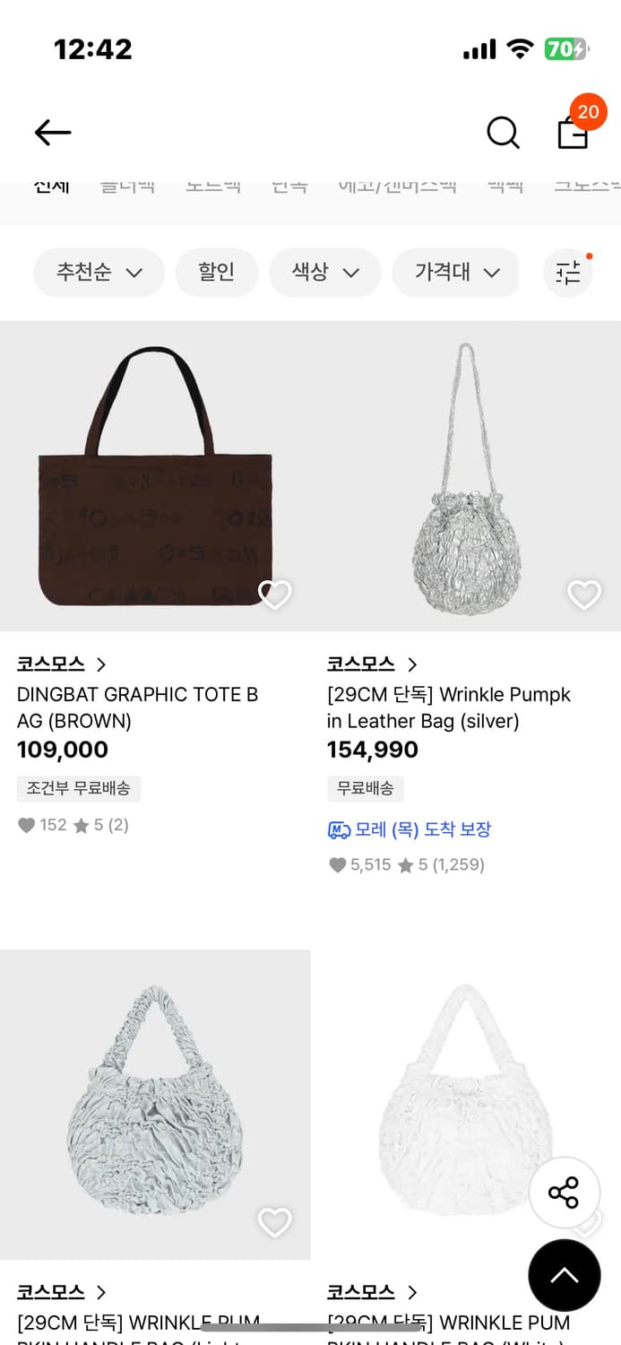Image resolution: width=621 pixels, height=1345 pixels.
Task: Favorite the light blue wrinkle handle bag
Action: click(x=273, y=1222)
